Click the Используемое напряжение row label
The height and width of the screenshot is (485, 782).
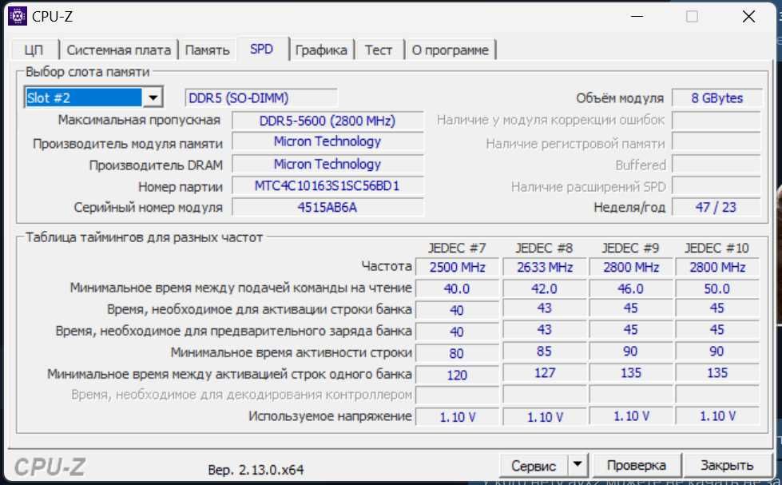(x=330, y=415)
